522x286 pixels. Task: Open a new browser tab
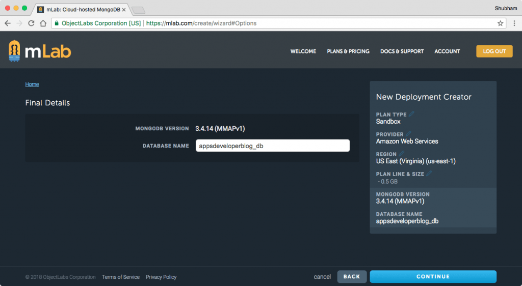pyautogui.click(x=138, y=10)
